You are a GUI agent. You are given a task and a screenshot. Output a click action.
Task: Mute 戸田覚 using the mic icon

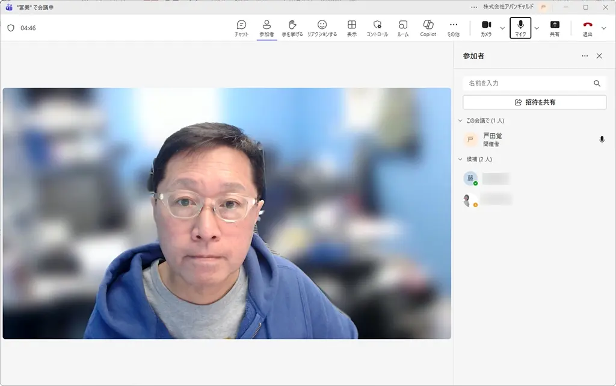(602, 139)
